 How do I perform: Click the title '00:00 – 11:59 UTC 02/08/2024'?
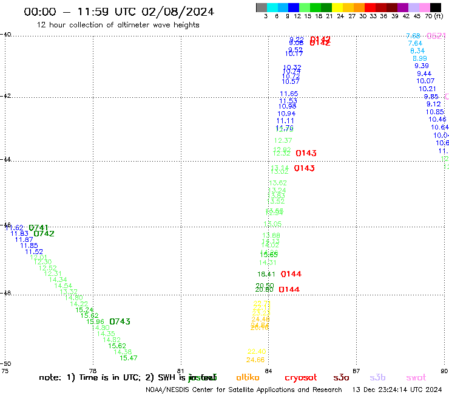119,12
